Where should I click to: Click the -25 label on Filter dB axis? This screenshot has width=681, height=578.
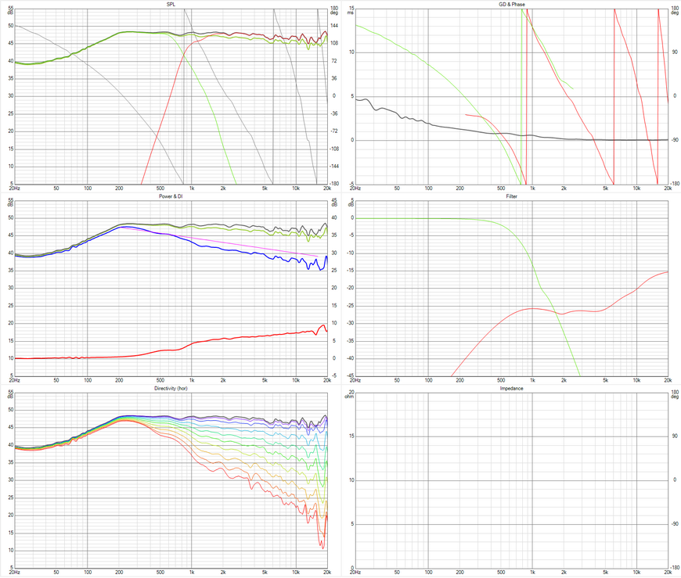[350, 306]
